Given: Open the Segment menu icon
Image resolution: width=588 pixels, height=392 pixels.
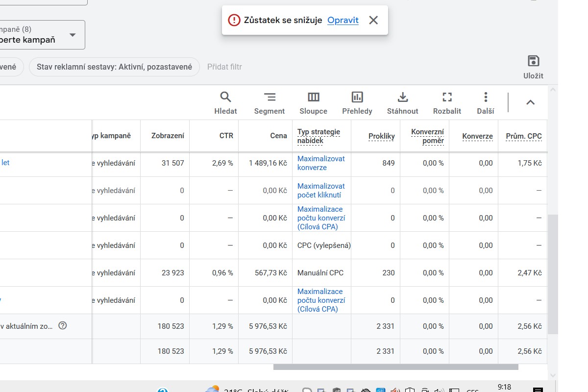Looking at the screenshot, I should pyautogui.click(x=269, y=97).
